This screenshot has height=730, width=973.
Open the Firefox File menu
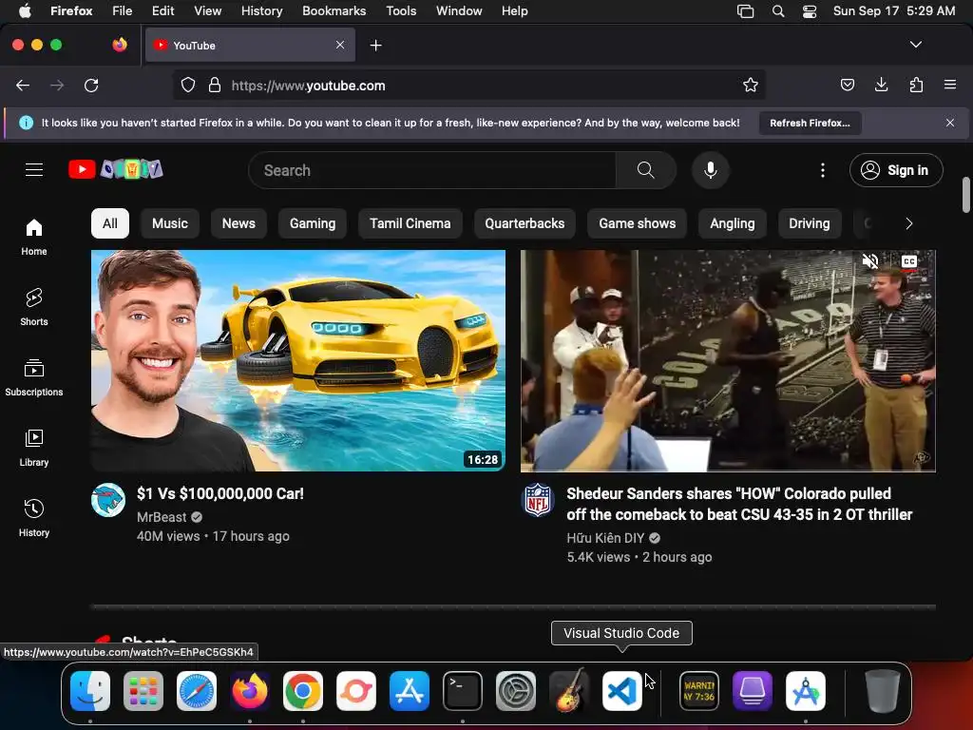[123, 11]
